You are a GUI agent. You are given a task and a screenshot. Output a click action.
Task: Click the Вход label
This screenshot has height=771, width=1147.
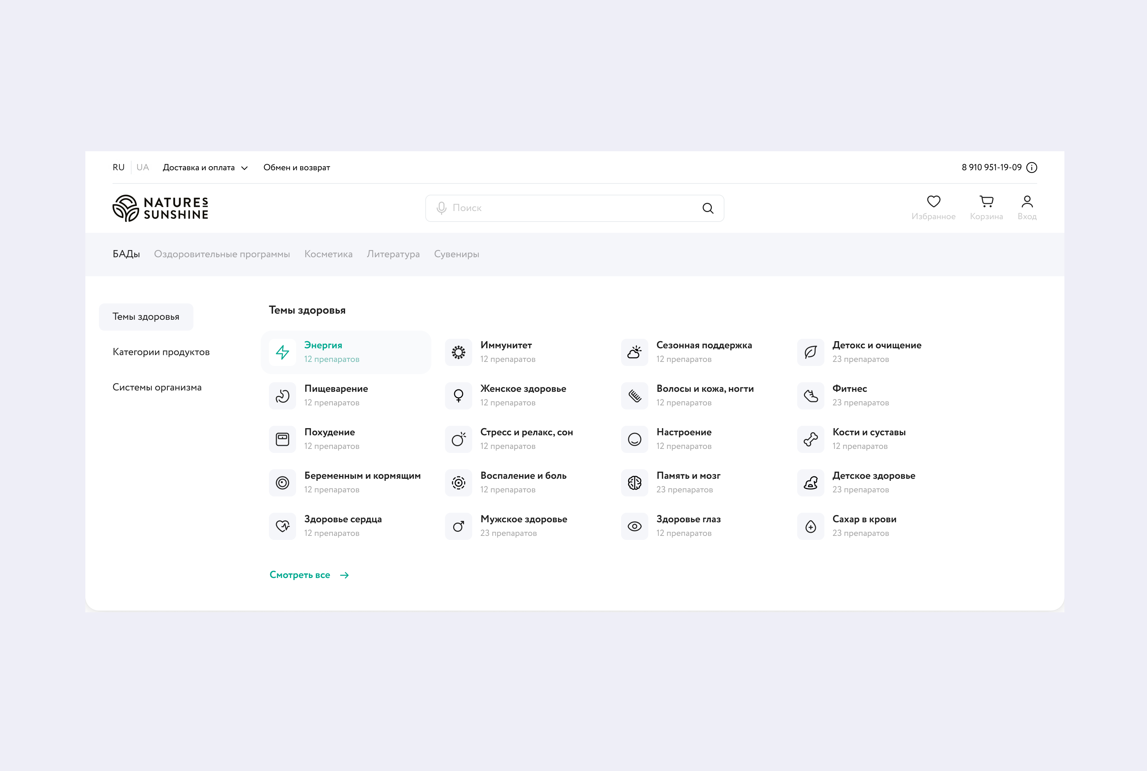(1027, 216)
